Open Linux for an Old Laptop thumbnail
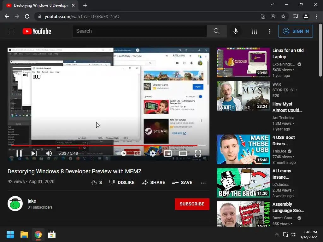The height and width of the screenshot is (242, 323). (x=243, y=62)
